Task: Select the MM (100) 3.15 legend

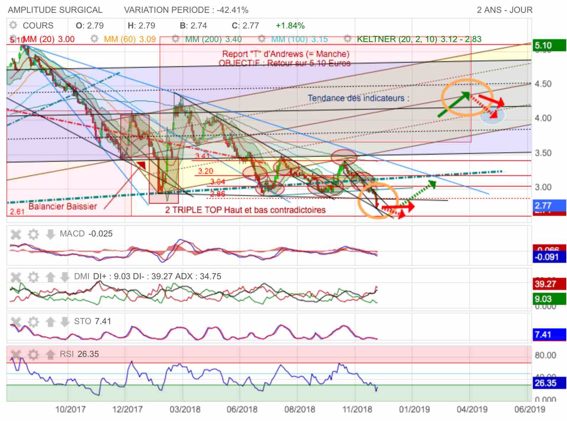Action: pyautogui.click(x=300, y=39)
